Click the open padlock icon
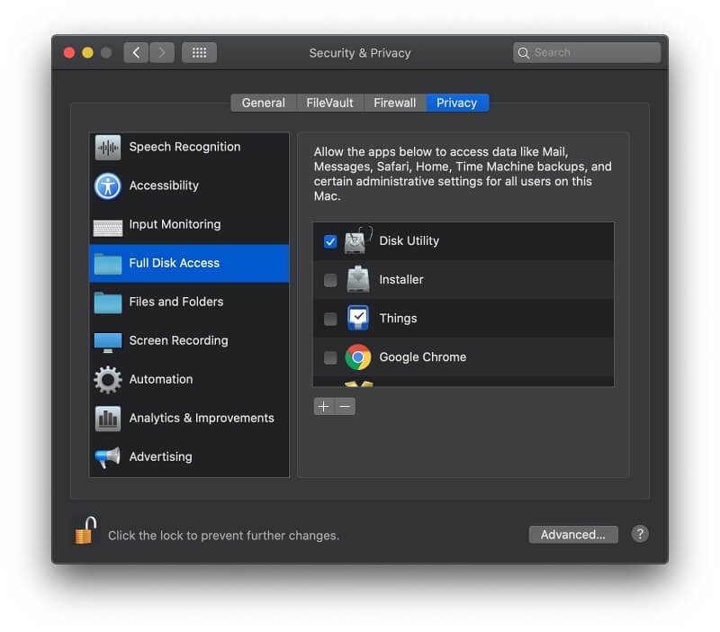This screenshot has width=720, height=632. [x=85, y=530]
